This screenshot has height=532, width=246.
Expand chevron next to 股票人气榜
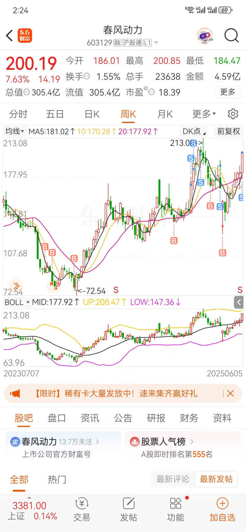[192, 442]
